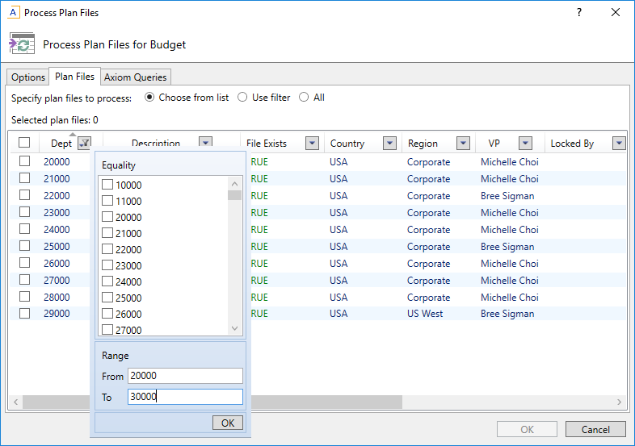Switch to the Options tab
Viewport: 635px width, 446px height.
point(28,77)
